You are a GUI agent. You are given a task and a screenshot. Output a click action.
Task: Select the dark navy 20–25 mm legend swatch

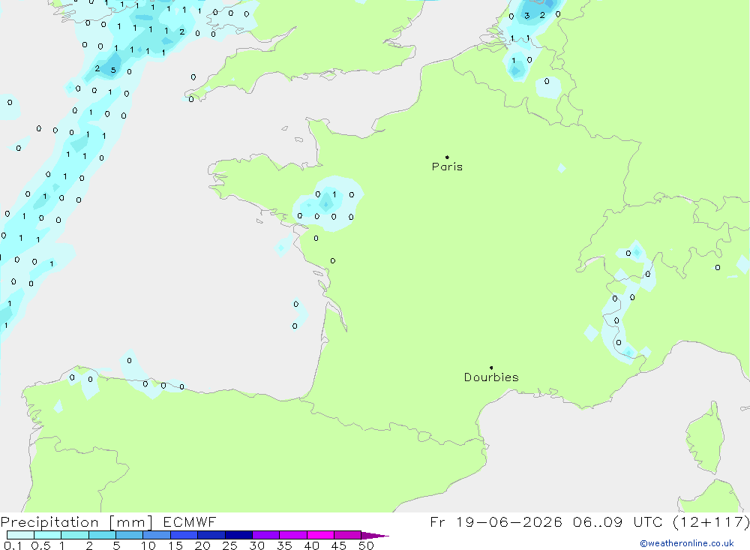coord(211,535)
